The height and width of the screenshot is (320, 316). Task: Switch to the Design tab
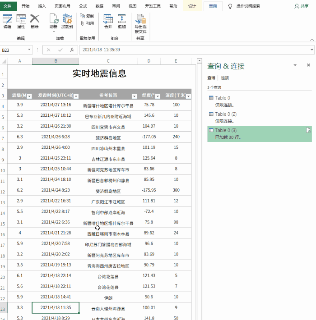pos(192,6)
